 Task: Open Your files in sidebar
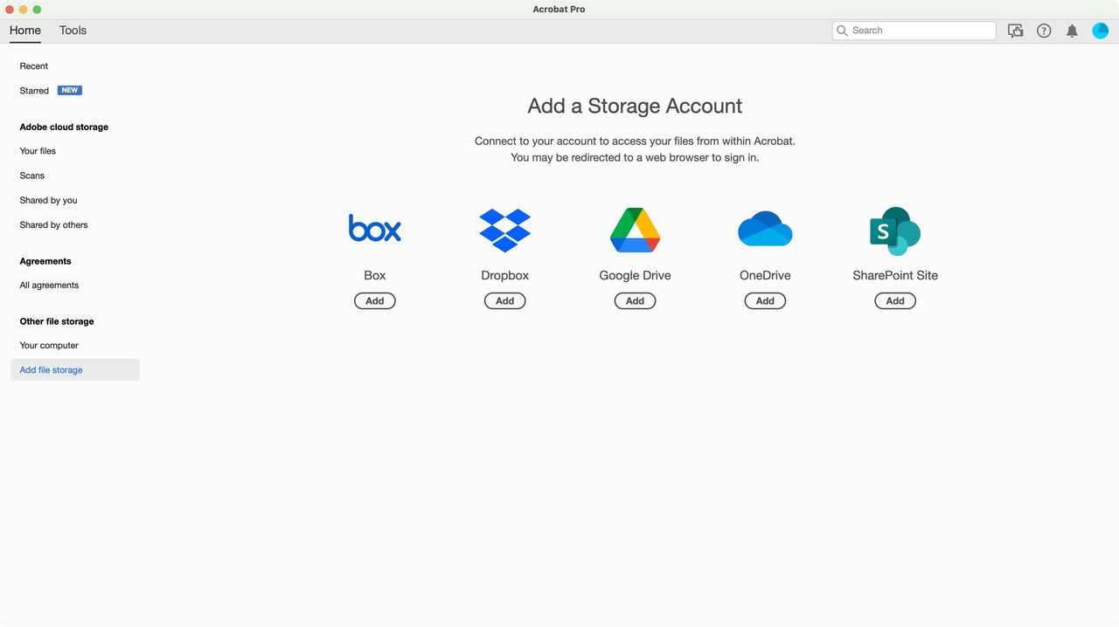click(x=38, y=151)
